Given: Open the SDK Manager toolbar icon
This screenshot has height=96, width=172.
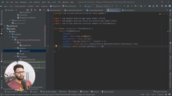Looking at the screenshot, I should click(x=157, y=6).
